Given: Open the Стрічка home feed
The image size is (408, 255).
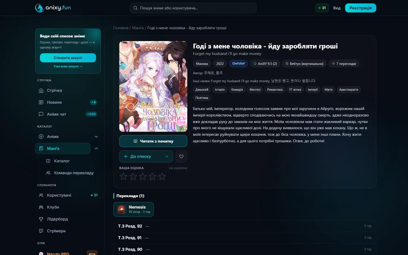Looking at the screenshot, I should point(68,90).
